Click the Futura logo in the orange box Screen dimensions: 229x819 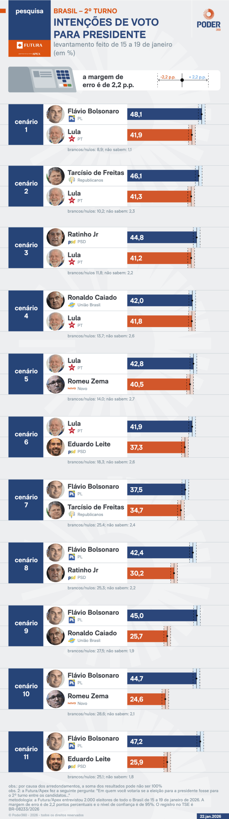(29, 45)
